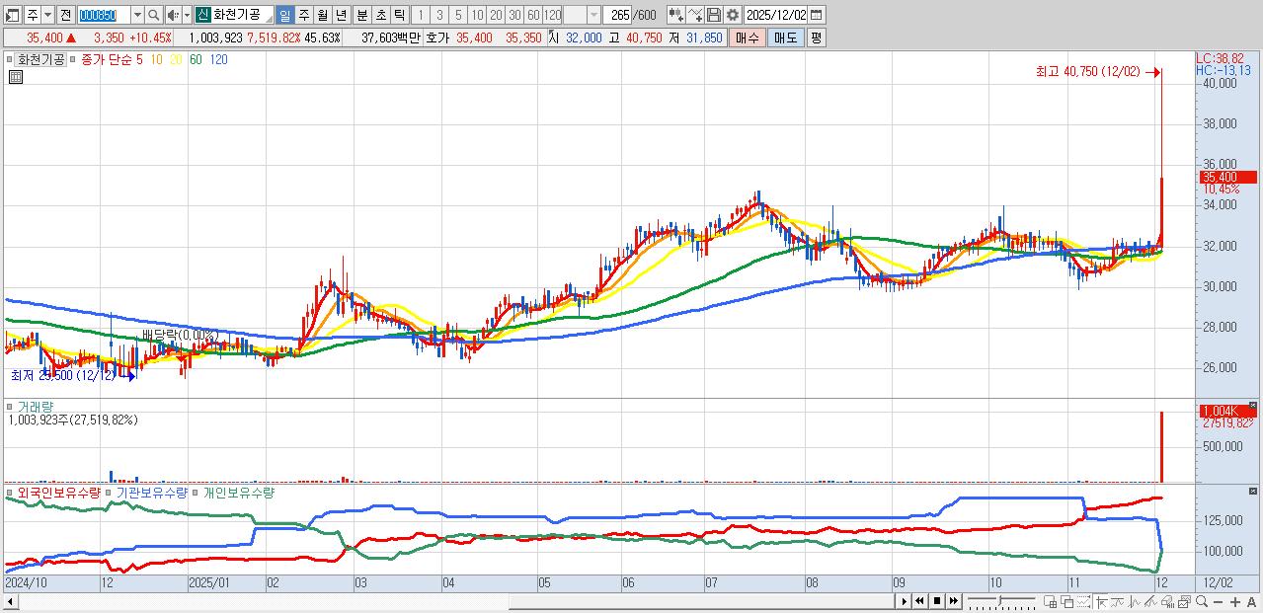Viewport: 1263px width, 613px height.
Task: Open the 화천기공 stock name dropdown
Action: pyautogui.click(x=268, y=19)
